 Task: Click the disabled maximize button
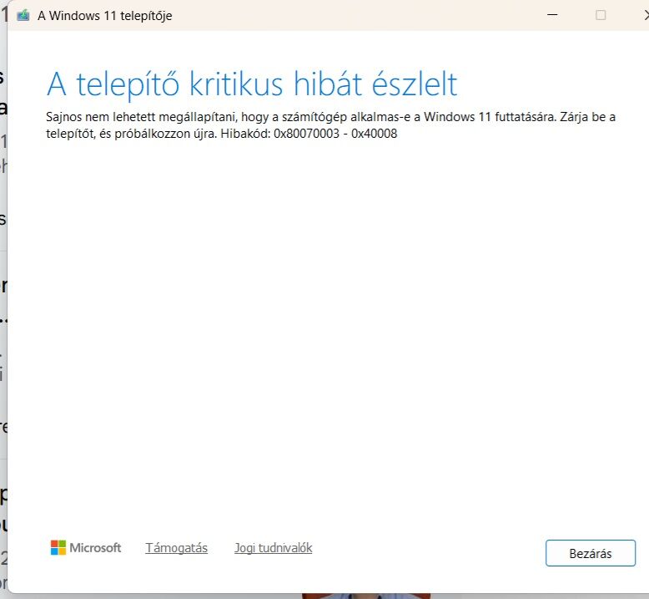(601, 15)
